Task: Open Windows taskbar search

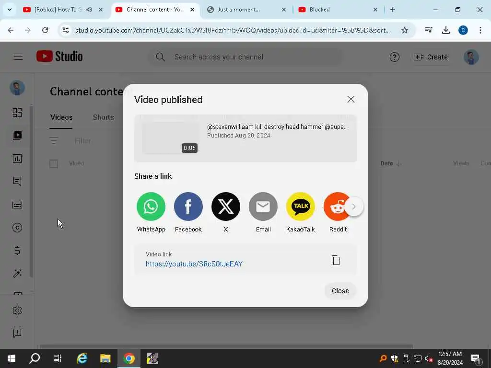Action: coord(35,358)
